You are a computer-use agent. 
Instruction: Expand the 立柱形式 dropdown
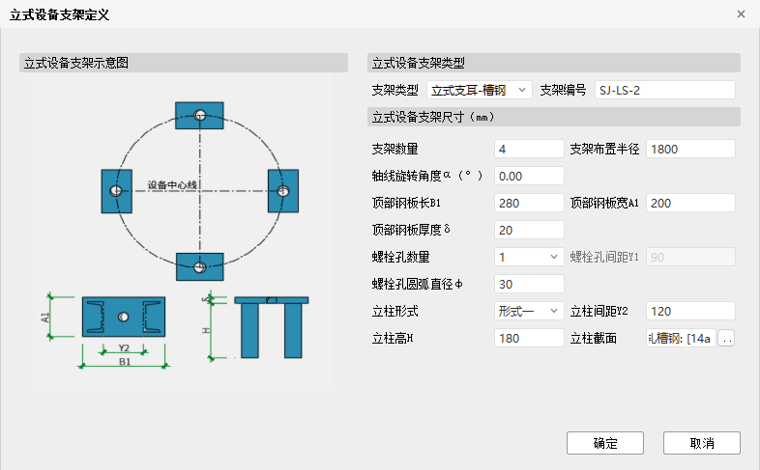(529, 312)
